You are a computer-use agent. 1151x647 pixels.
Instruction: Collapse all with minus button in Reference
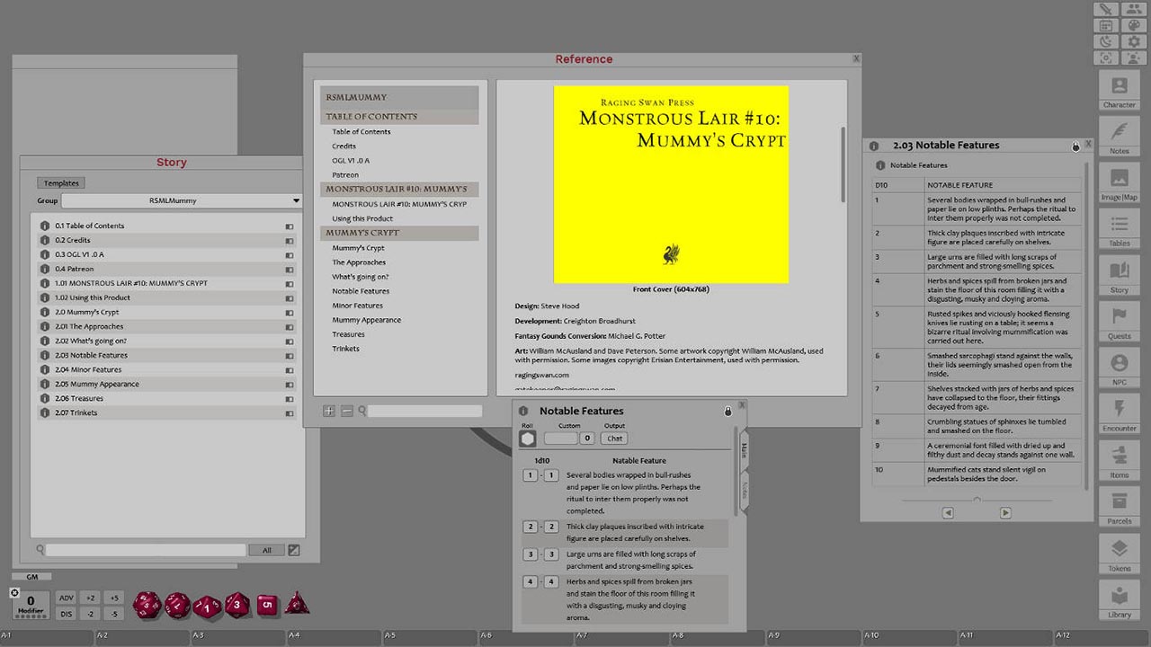coord(347,411)
